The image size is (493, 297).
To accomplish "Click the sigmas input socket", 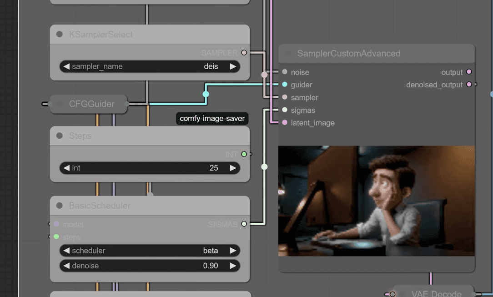I will pos(285,110).
